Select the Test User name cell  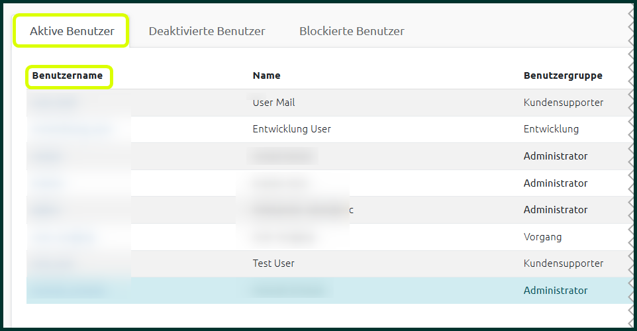273,263
